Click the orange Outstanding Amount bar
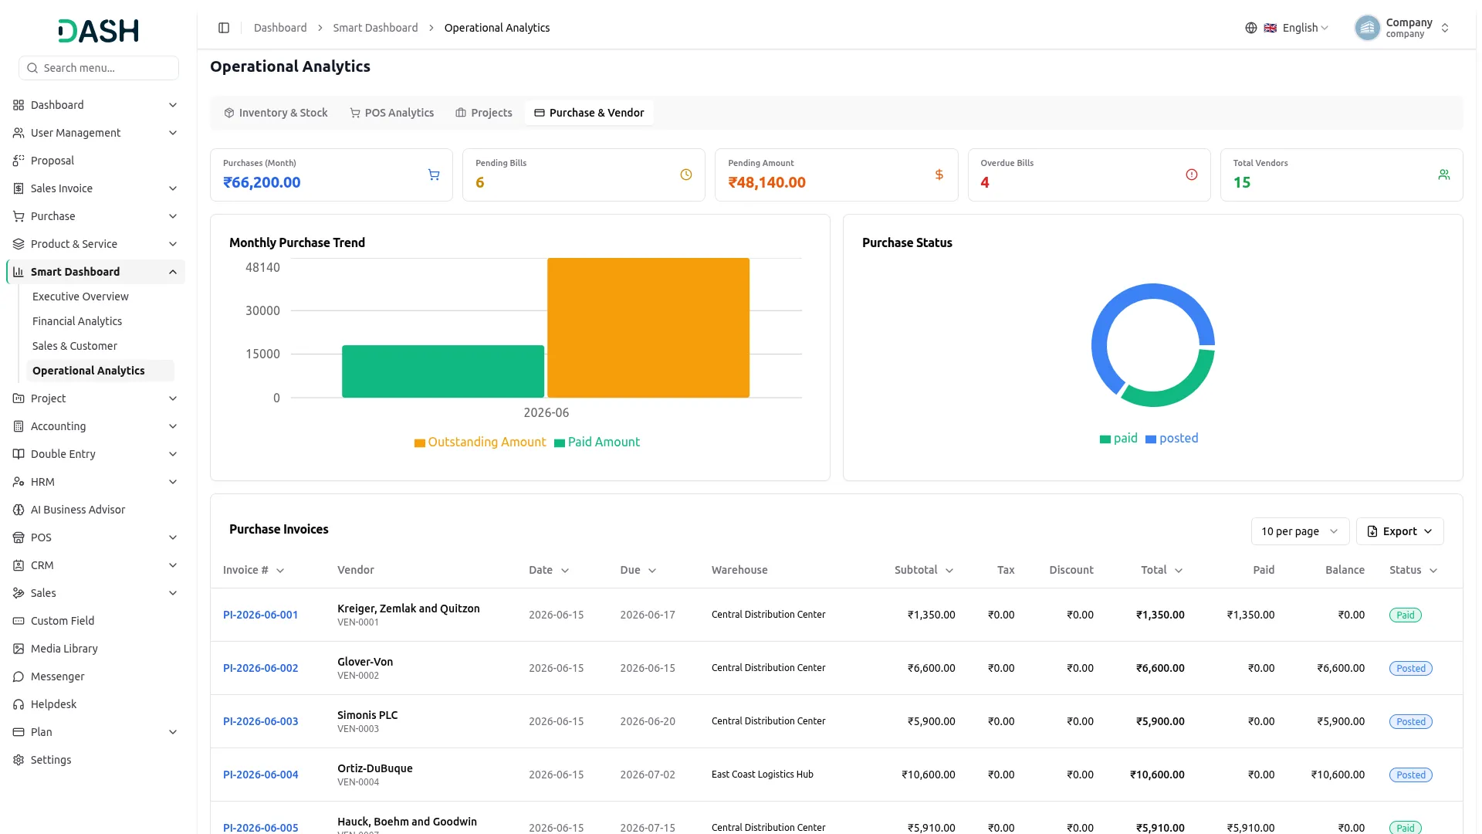 (648, 328)
